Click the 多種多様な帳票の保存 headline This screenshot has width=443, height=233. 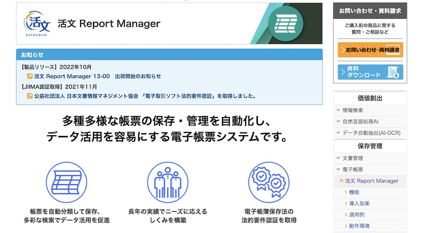click(x=167, y=129)
